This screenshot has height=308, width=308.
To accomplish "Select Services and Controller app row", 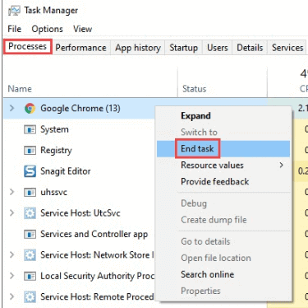I will [x=94, y=234].
